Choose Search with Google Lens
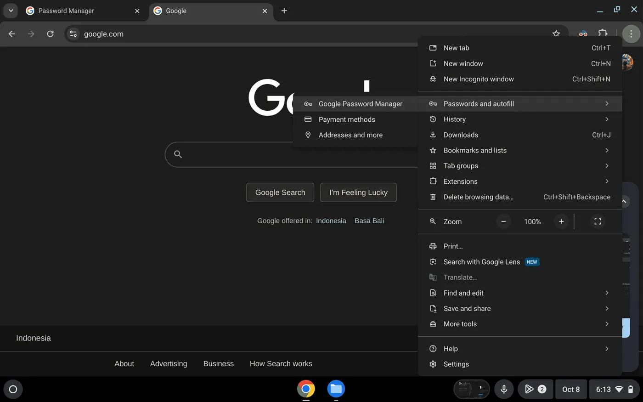Image resolution: width=643 pixels, height=402 pixels. coord(520,262)
